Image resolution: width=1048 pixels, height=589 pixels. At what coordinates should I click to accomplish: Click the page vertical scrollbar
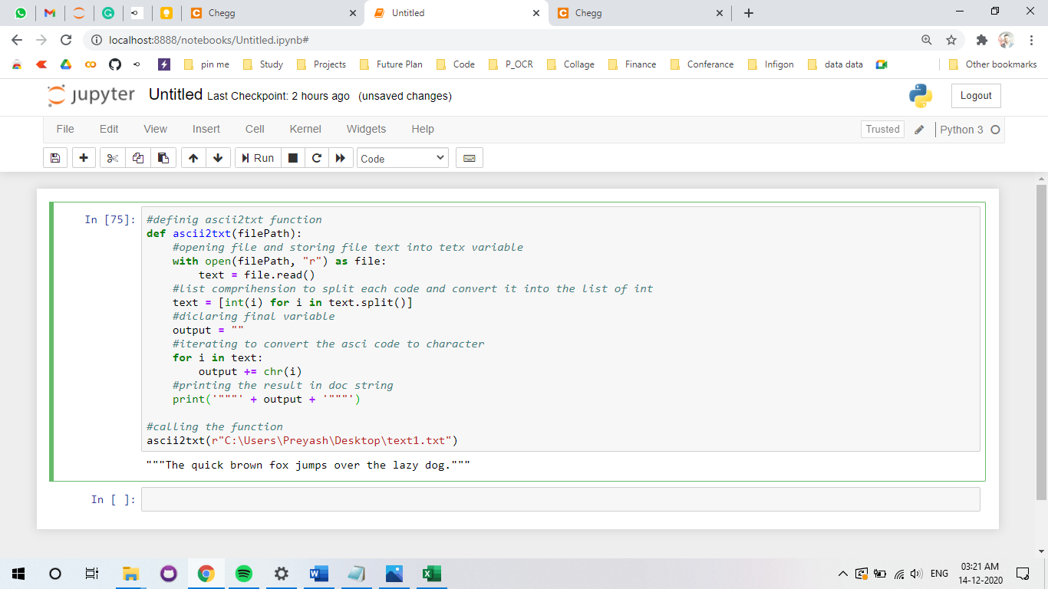1041,341
